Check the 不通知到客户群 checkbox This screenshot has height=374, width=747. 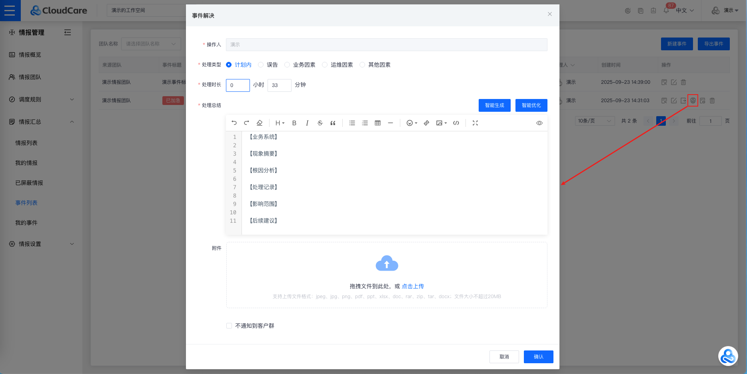[x=229, y=326]
